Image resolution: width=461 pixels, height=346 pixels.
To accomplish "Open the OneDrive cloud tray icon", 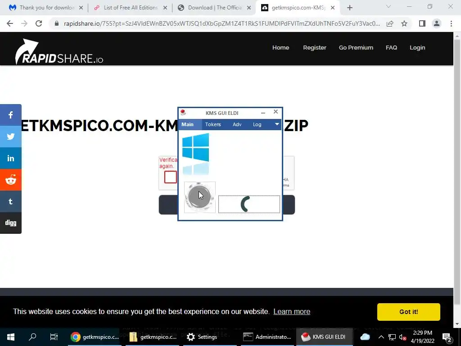I will [365, 337].
